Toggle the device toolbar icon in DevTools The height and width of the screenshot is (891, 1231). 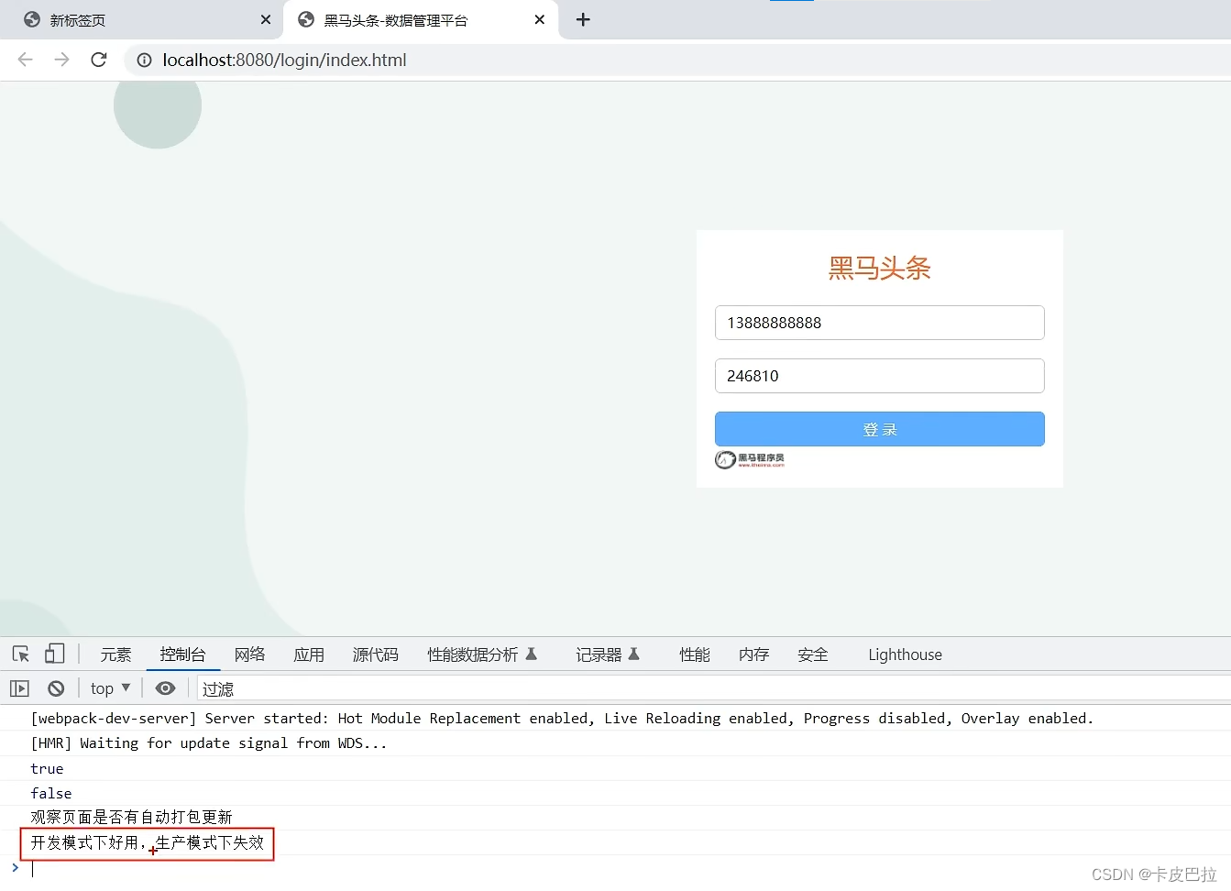click(55, 654)
